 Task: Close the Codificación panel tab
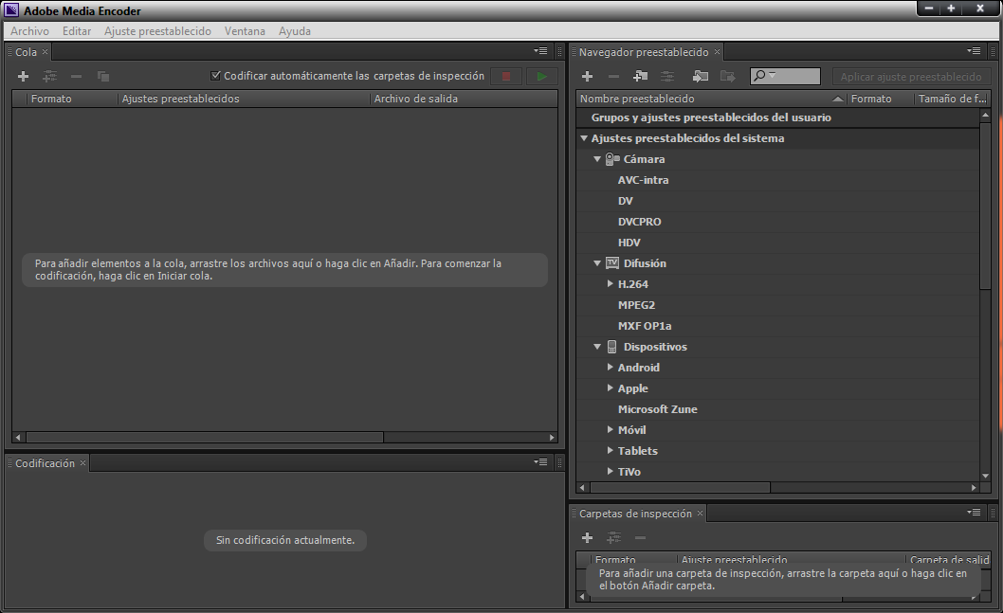82,462
